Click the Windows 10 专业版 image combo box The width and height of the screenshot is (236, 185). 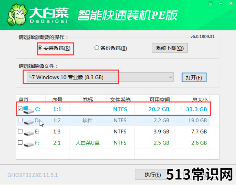coord(100,77)
